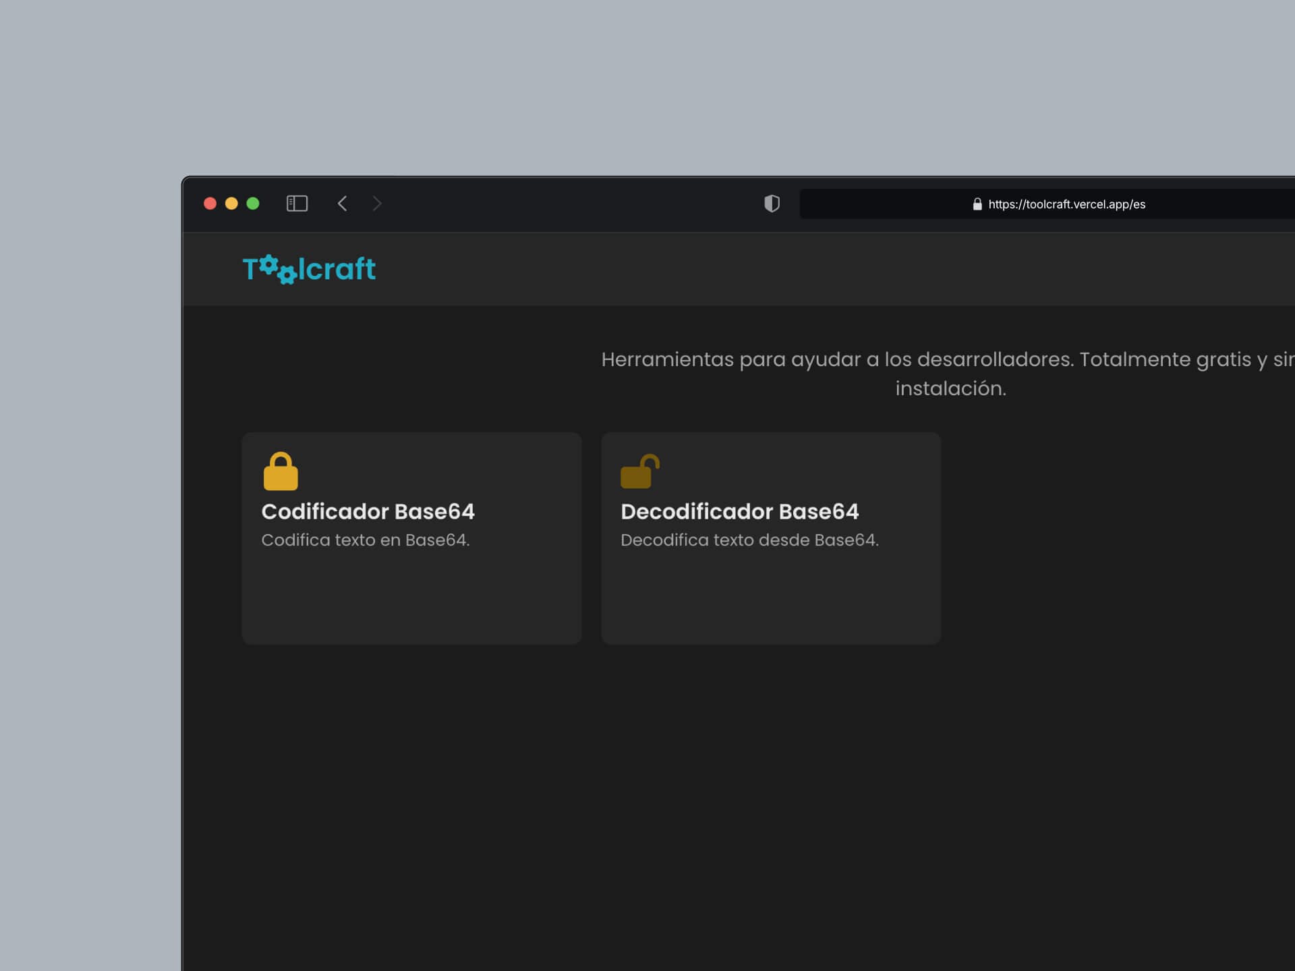Image resolution: width=1295 pixels, height=971 pixels.
Task: Click the browser forward arrow
Action: pos(377,204)
